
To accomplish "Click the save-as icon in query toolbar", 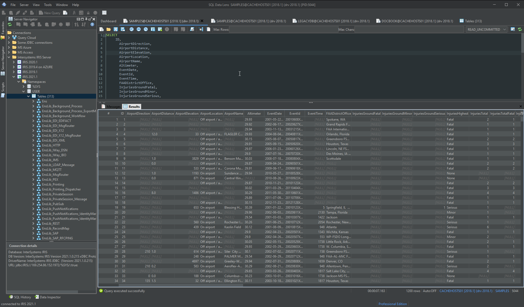I will (123, 29).
